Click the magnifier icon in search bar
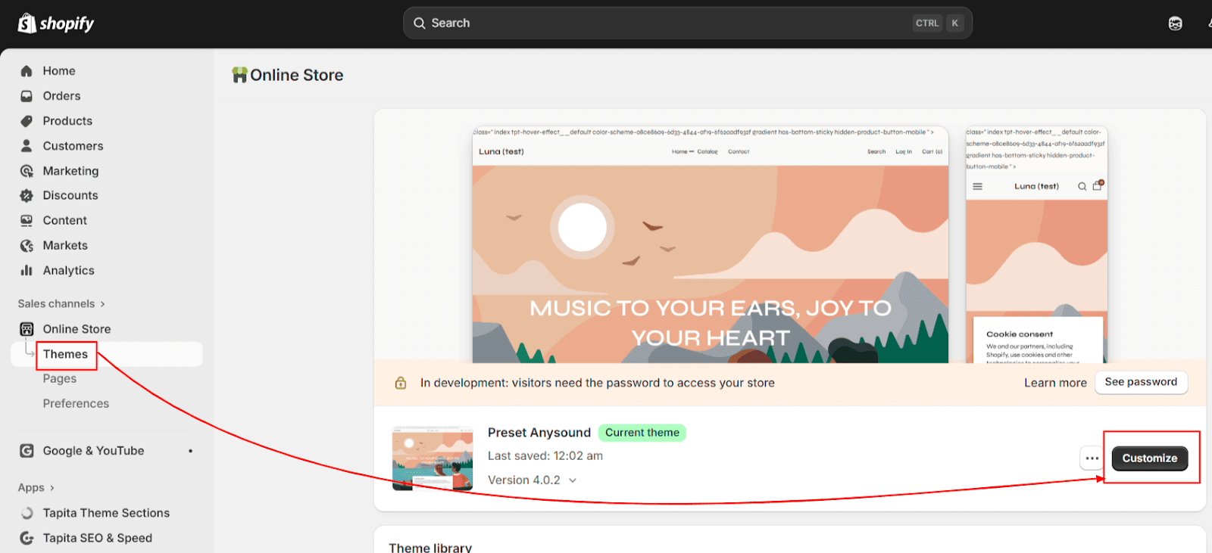 click(x=419, y=23)
